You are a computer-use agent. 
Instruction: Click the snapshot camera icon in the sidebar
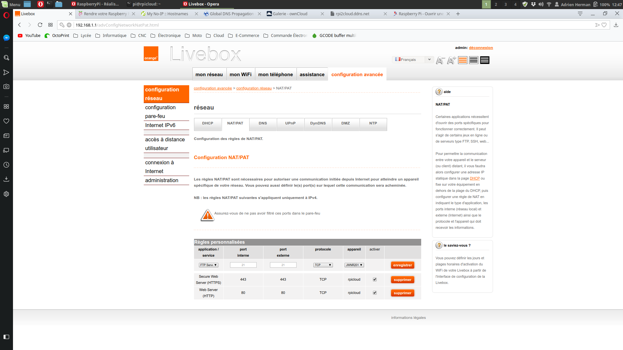coord(6,87)
